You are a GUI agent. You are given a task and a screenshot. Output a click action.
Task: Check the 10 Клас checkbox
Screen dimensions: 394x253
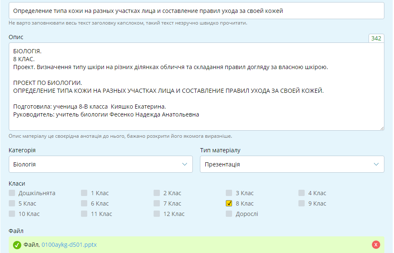[x=12, y=213]
